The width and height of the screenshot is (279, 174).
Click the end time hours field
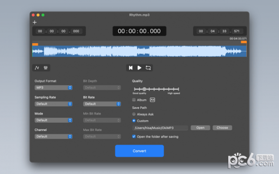pos(201,31)
